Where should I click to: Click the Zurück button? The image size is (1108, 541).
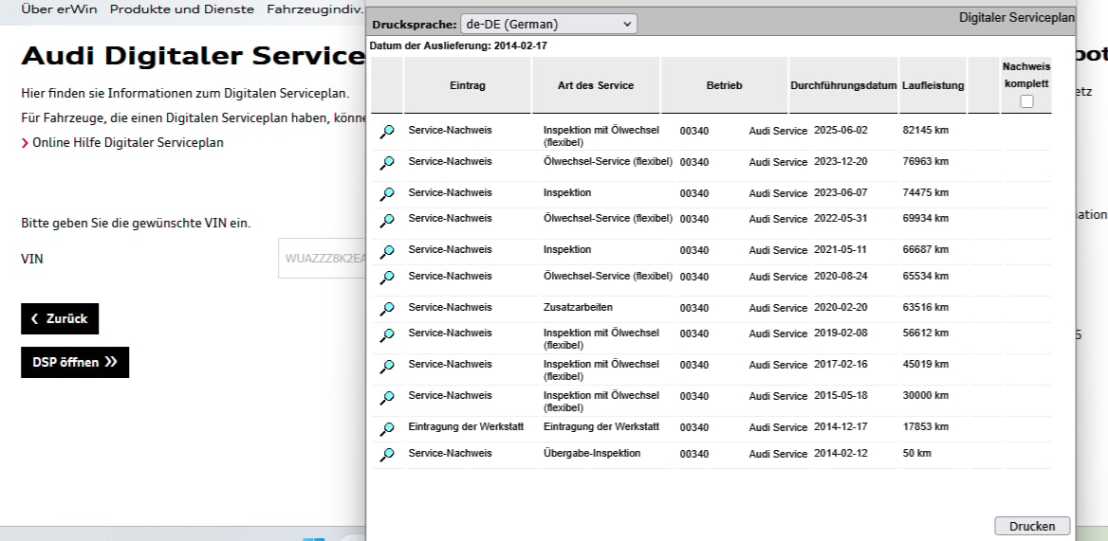click(x=60, y=318)
